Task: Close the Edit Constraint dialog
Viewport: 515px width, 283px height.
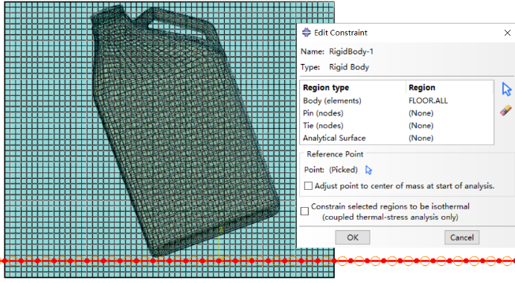Action: point(507,33)
